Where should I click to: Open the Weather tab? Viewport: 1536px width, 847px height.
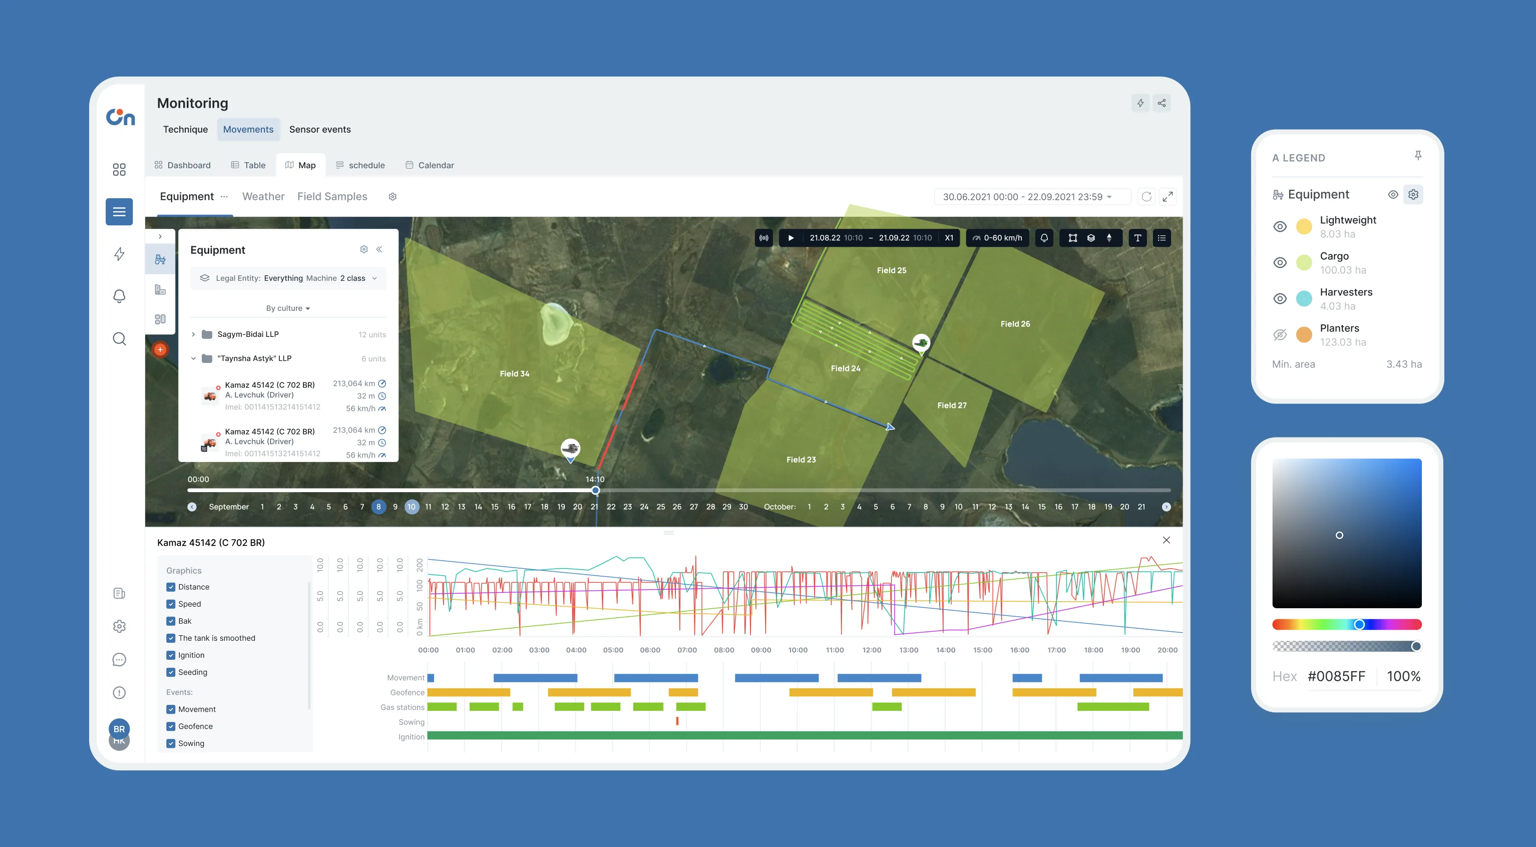(263, 197)
